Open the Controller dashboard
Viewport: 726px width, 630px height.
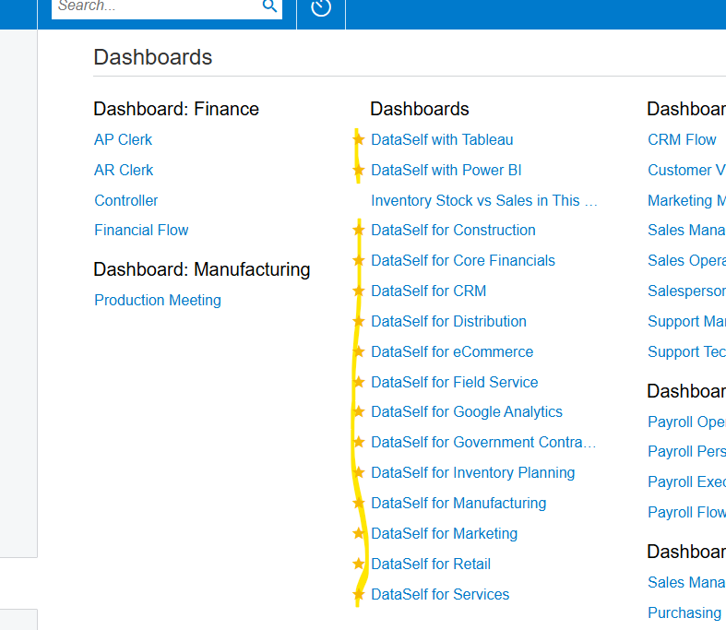click(126, 200)
